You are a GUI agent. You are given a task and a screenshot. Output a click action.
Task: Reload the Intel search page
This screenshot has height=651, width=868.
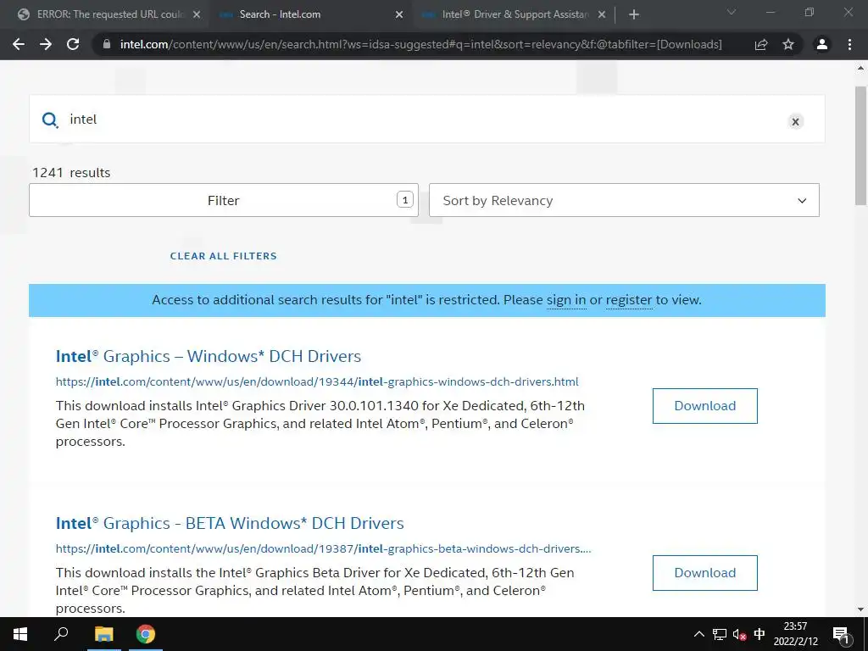[x=73, y=44]
